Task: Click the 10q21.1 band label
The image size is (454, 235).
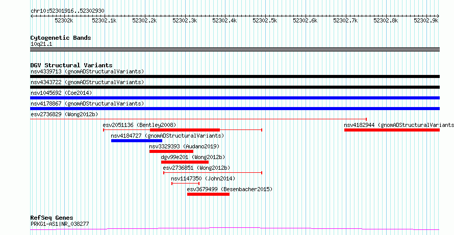Action: (41, 44)
